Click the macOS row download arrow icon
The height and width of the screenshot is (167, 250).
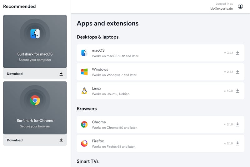pyautogui.click(x=237, y=53)
